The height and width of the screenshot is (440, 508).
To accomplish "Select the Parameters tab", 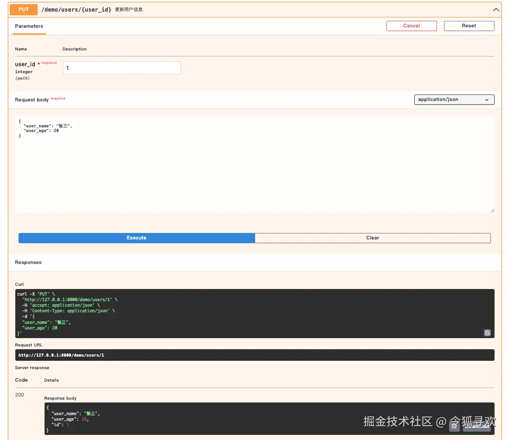I will coord(29,26).
